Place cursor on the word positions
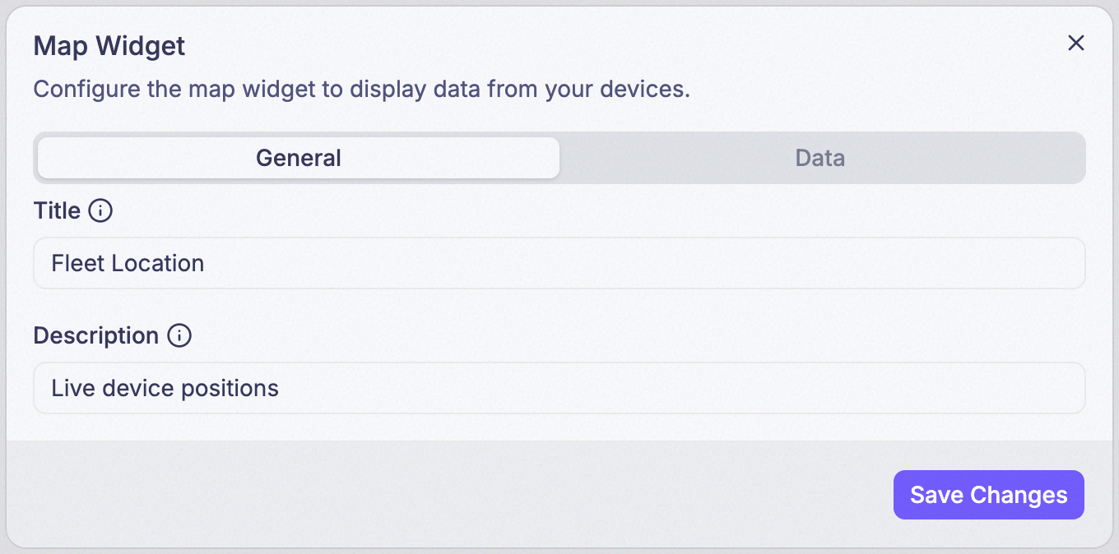 (230, 389)
